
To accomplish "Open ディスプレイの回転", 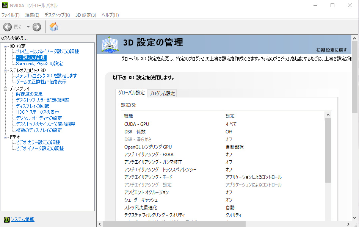I will coord(33,106).
